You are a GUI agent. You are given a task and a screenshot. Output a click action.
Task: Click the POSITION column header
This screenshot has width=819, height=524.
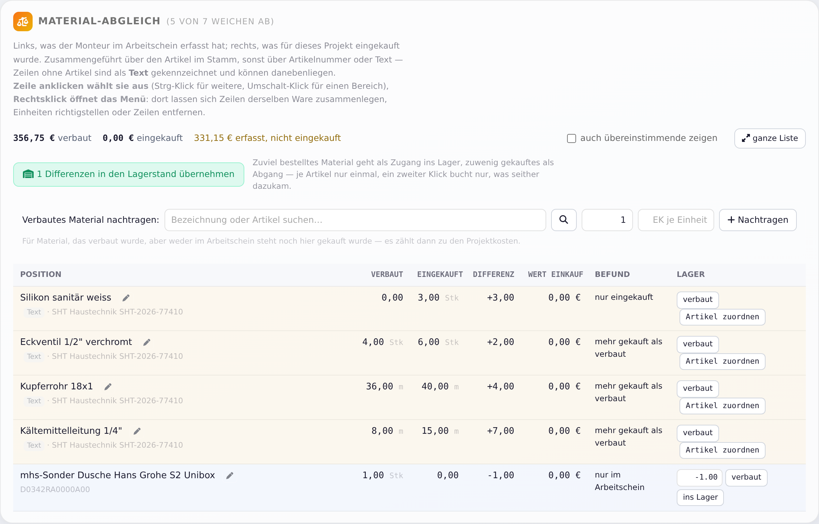tap(41, 274)
